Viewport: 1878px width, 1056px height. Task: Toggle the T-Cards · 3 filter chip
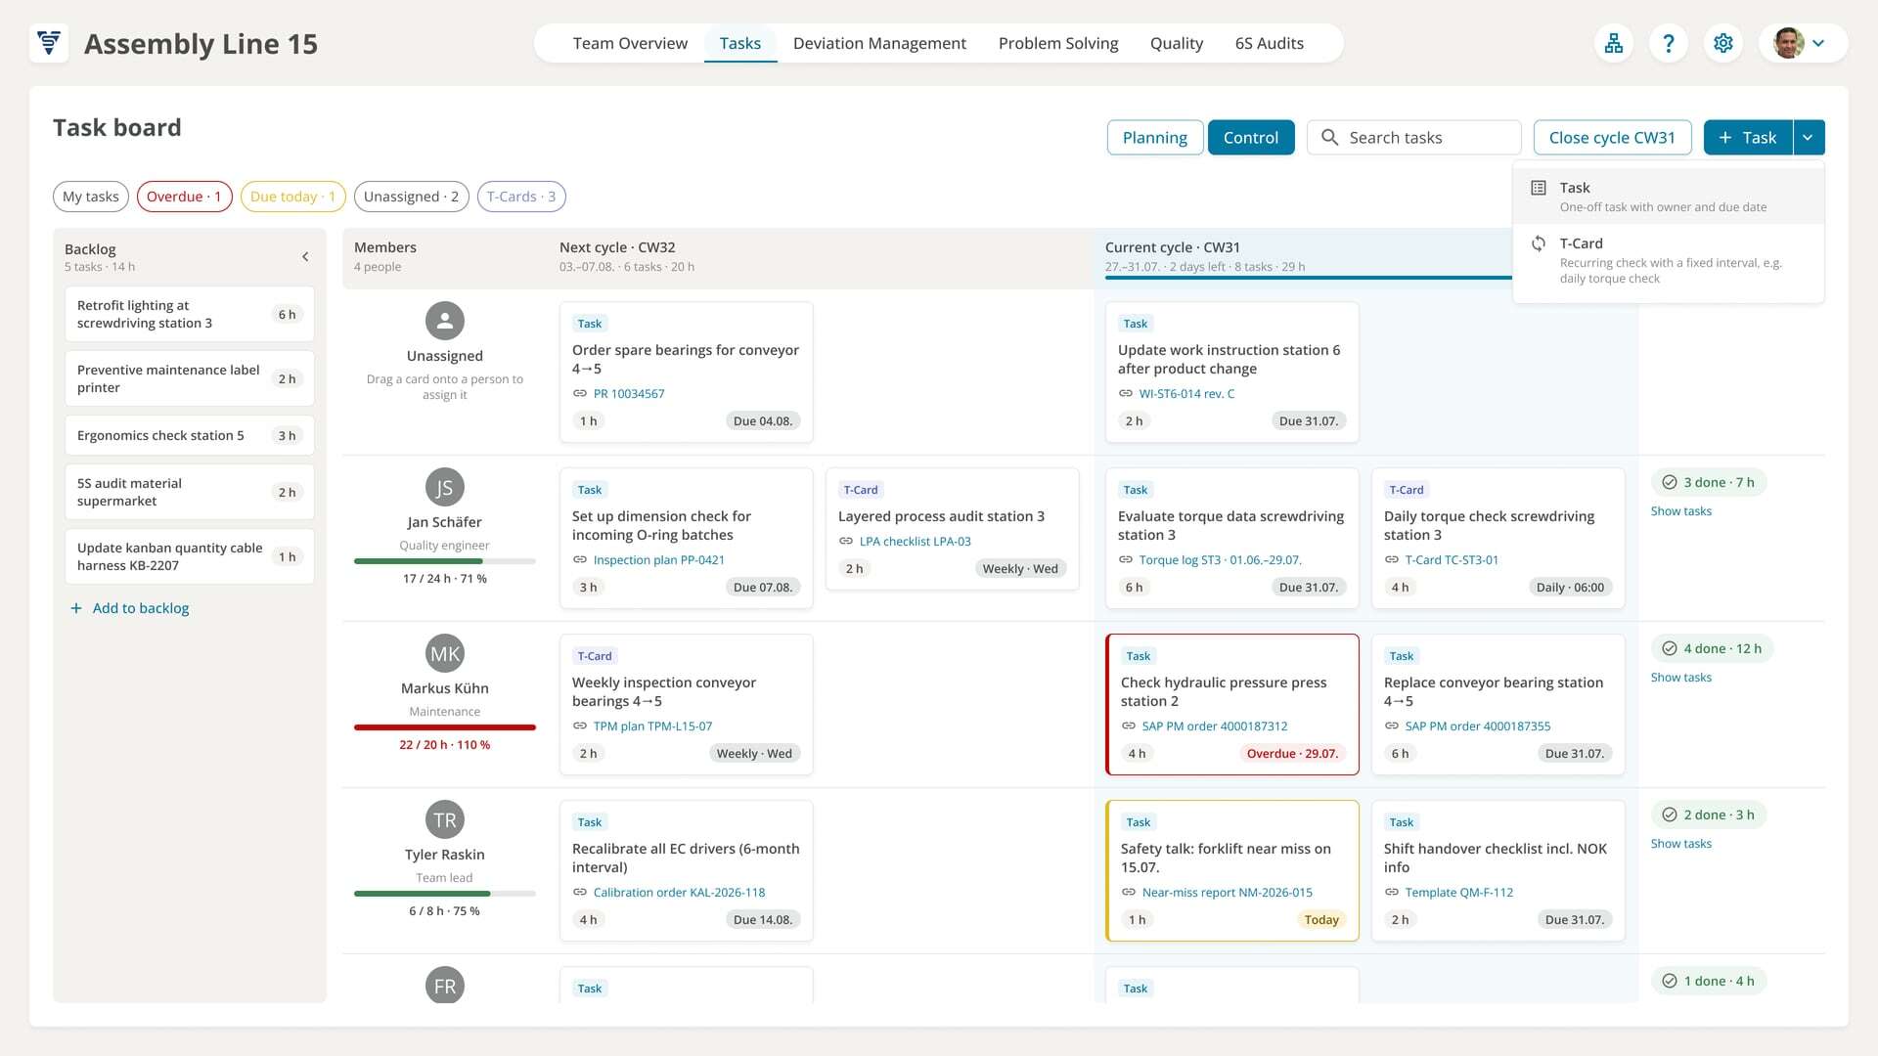pyautogui.click(x=521, y=197)
